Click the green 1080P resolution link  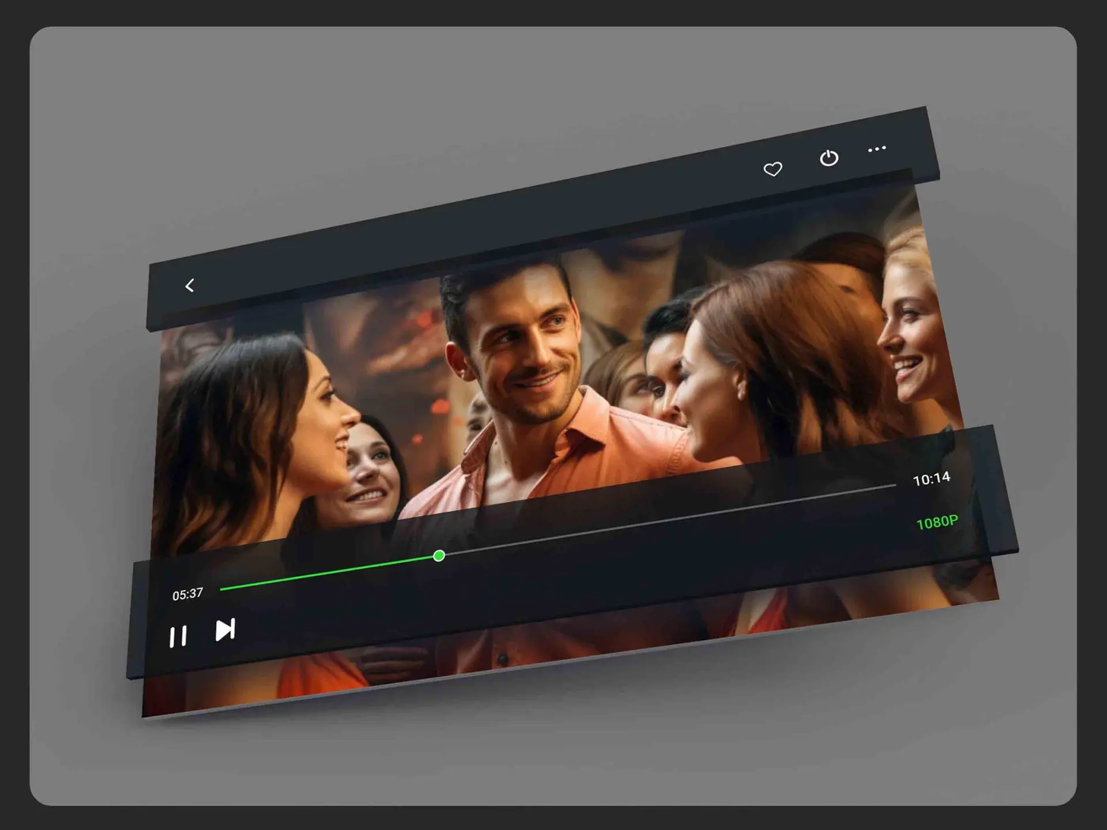tap(937, 522)
